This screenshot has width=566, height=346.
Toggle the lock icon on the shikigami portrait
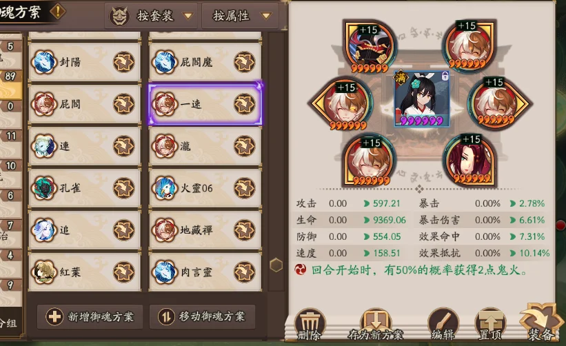445,76
